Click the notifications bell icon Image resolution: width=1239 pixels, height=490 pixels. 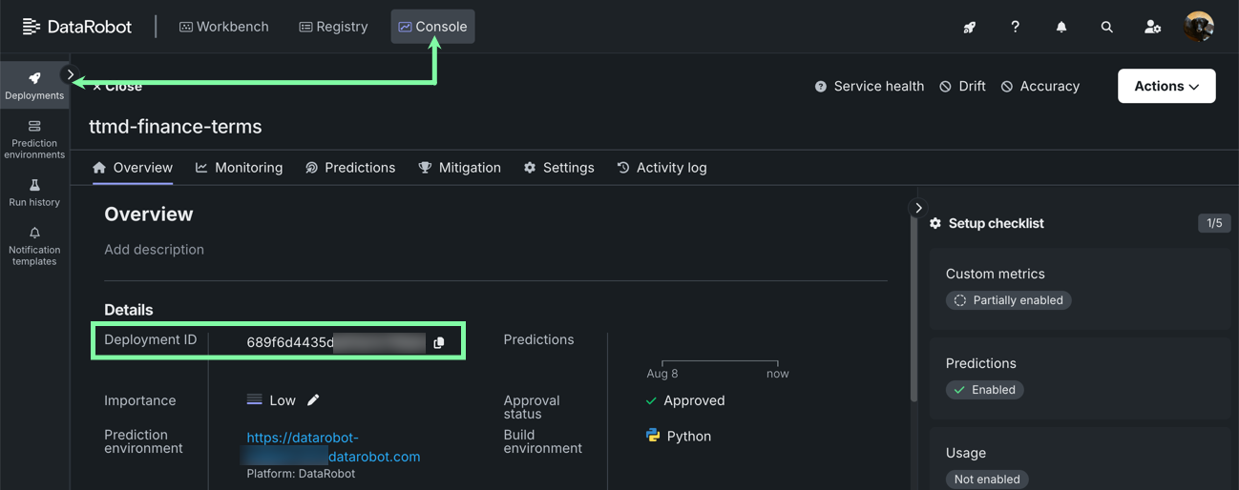[x=1060, y=27]
